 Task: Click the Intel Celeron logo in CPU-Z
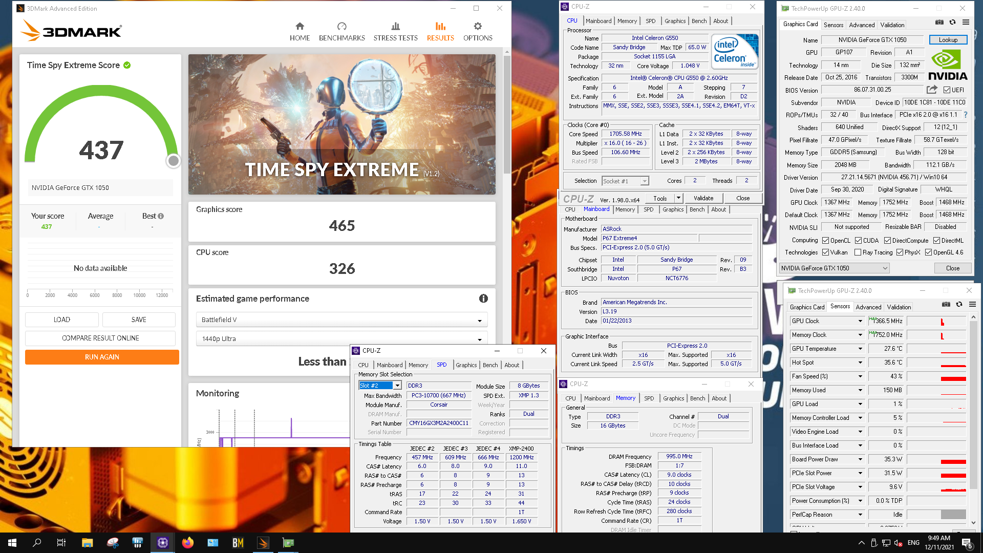point(735,52)
